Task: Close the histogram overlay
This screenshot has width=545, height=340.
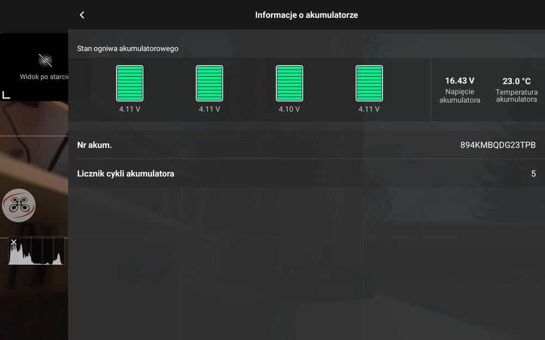Action: coord(14,242)
